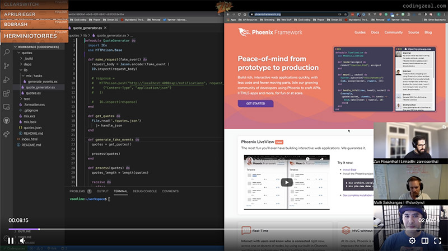Image resolution: width=448 pixels, height=251 pixels.
Task: Click the Phoenix Framework logo
Action: tap(270, 32)
